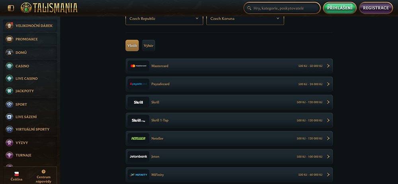Open JACKPOTY sidebar label
Screen dimensions: 398x184
click(25, 91)
